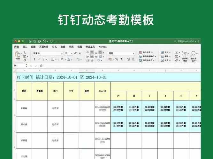This screenshot has height=159, width=213.
Task: Open the 公式 ribbon tab
Action: click(55, 47)
